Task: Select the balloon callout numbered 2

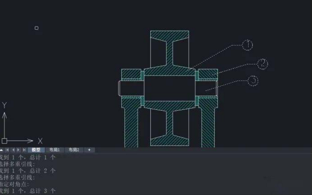Action: click(x=262, y=64)
